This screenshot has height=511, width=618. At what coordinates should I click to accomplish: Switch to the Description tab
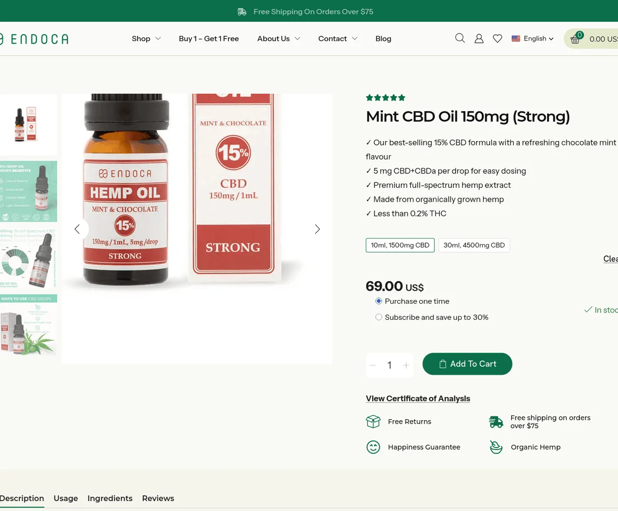pos(22,498)
